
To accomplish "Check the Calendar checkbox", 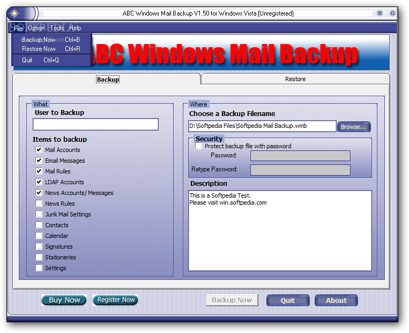I will click(x=39, y=235).
